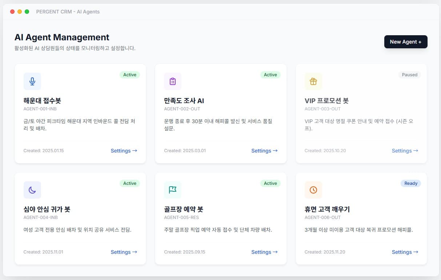Click the clipboard icon for 만족도 조사 AI
Image resolution: width=441 pixels, height=280 pixels.
coord(173,81)
